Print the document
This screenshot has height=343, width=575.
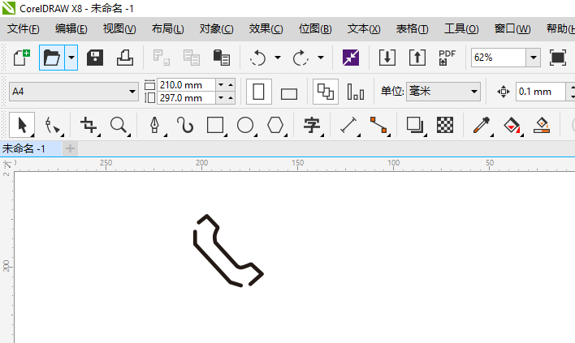tap(125, 58)
